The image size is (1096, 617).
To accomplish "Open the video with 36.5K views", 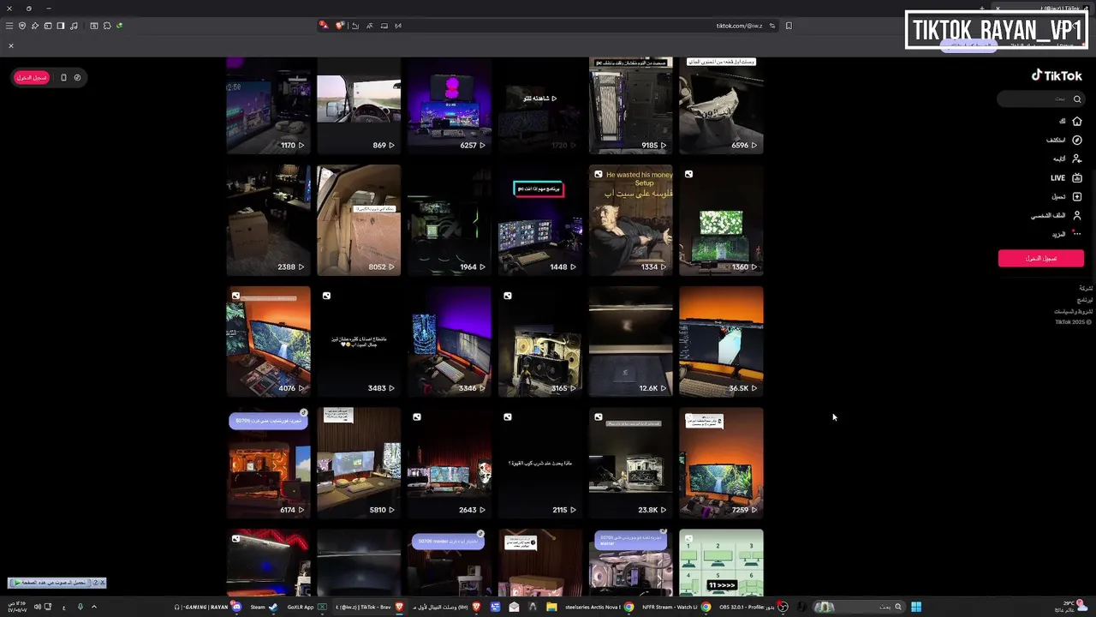I will (x=721, y=342).
